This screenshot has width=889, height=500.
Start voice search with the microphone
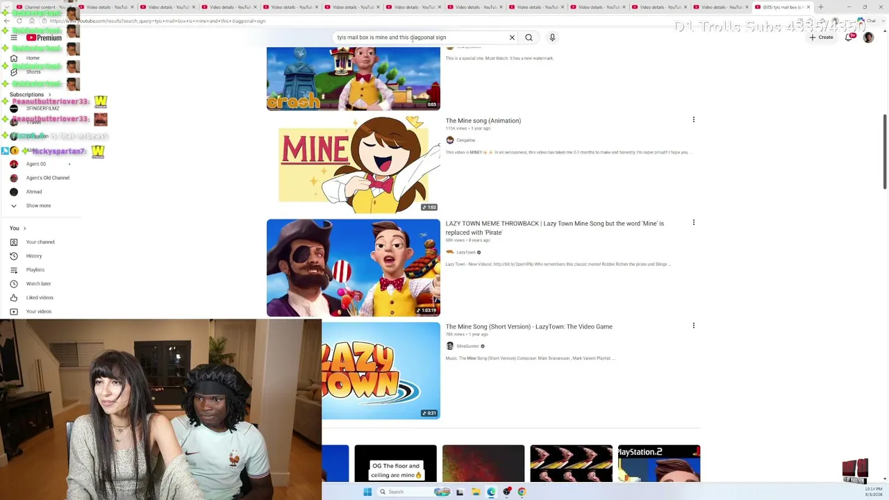tap(552, 37)
